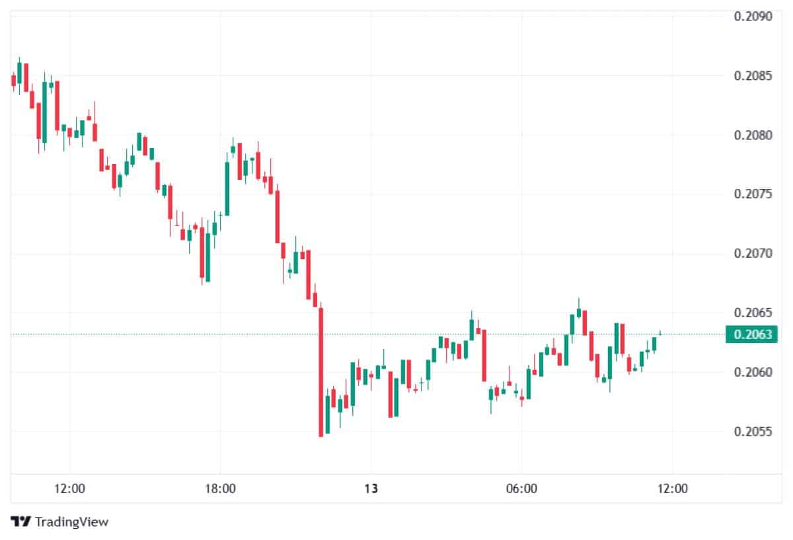The image size is (793, 540).
Task: Click the TradingView logo icon
Action: tap(20, 521)
